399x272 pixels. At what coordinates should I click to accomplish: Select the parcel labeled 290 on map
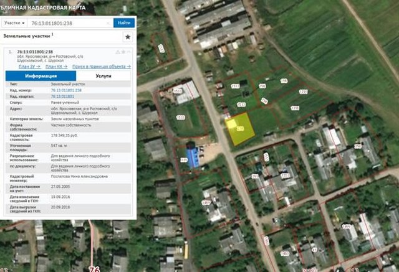(x=358, y=146)
